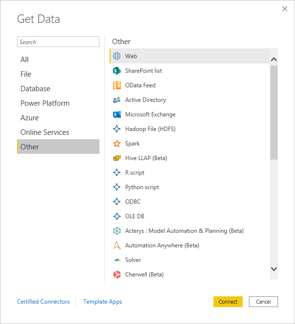Select the File category

(58, 74)
